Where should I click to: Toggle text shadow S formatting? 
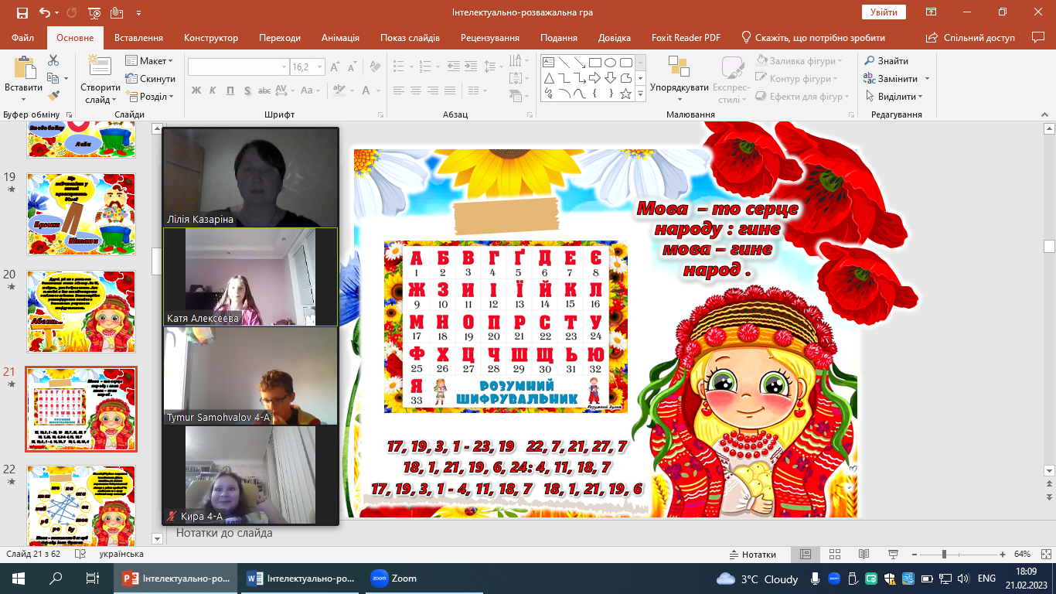click(247, 90)
